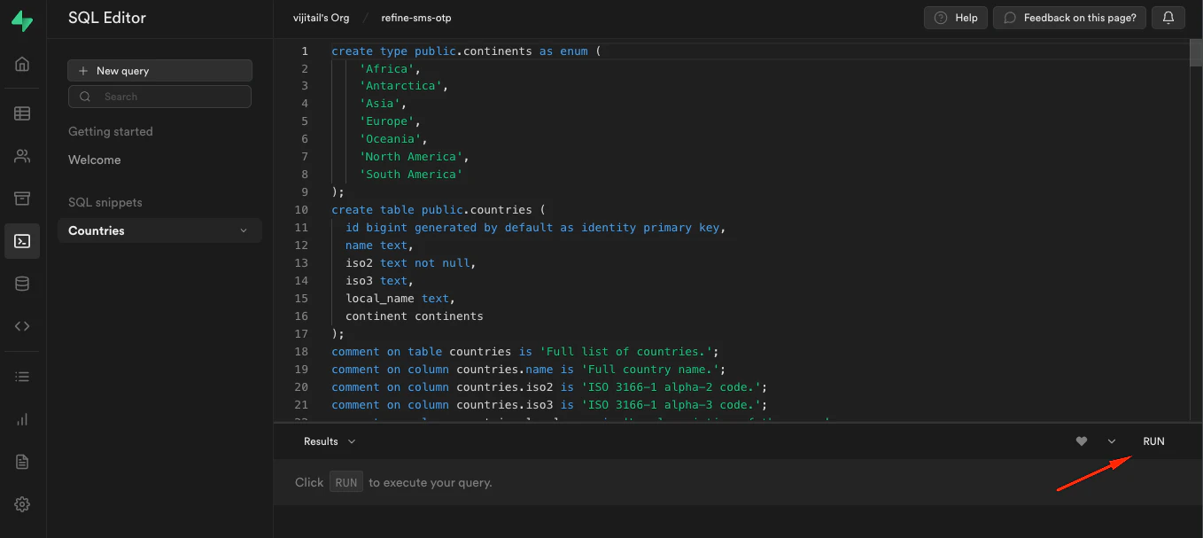Viewport: 1203px width, 538px height.
Task: Go to Authentication users icon
Action: click(22, 156)
